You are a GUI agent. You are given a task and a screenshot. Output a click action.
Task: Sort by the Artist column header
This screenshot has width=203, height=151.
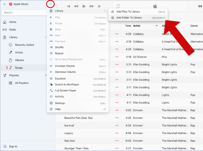pyautogui.click(x=146, y=26)
